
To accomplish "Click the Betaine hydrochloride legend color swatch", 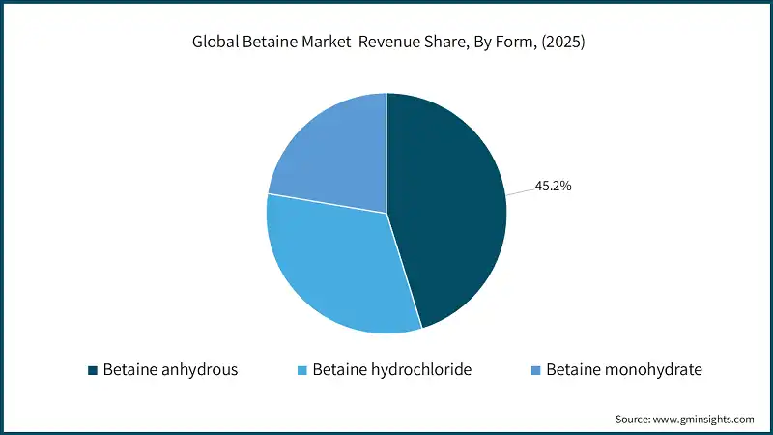I will coord(302,370).
